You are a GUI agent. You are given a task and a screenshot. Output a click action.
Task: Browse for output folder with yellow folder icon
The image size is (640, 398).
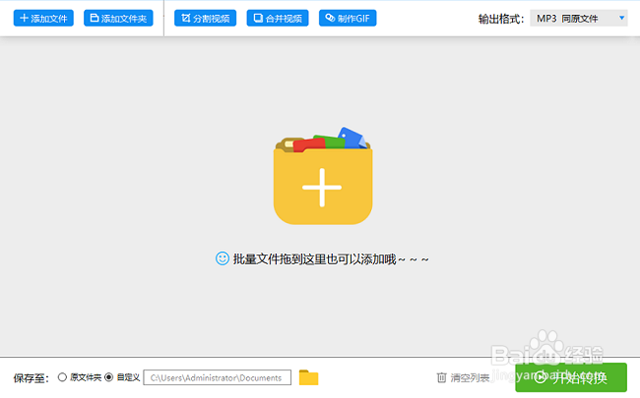[308, 377]
